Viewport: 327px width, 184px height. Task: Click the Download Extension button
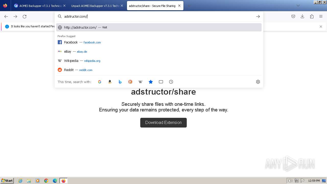163,123
